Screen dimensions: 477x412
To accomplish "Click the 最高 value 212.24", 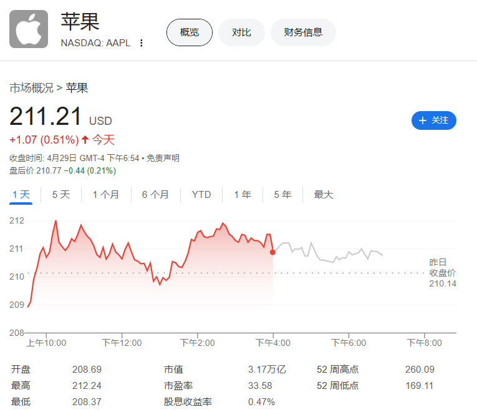I will (87, 386).
